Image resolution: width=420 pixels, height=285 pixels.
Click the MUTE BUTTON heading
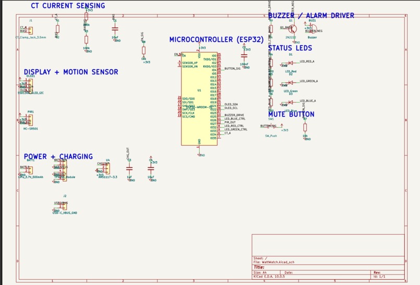[291, 114]
